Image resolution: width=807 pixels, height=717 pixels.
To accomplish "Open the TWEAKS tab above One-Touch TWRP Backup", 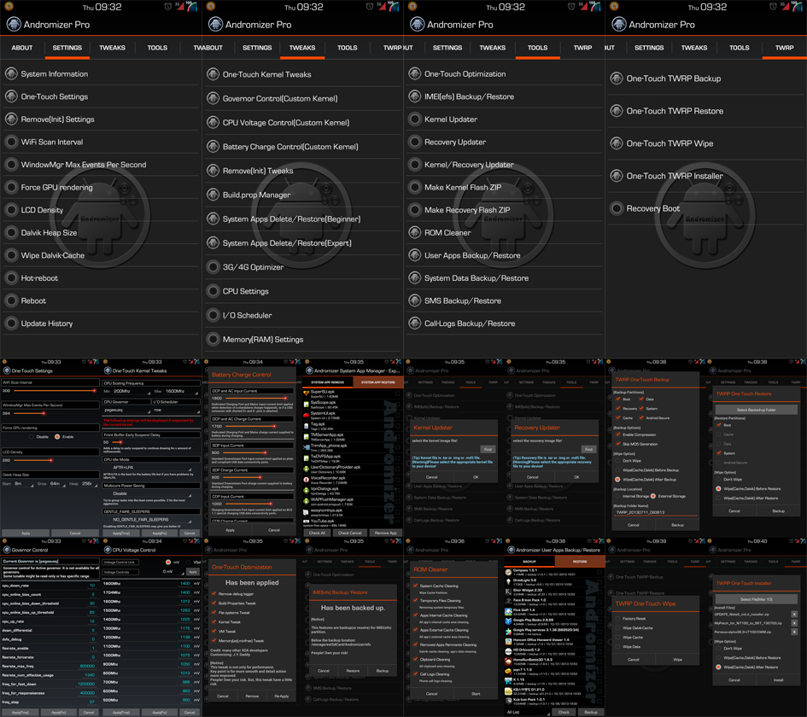I will [694, 48].
